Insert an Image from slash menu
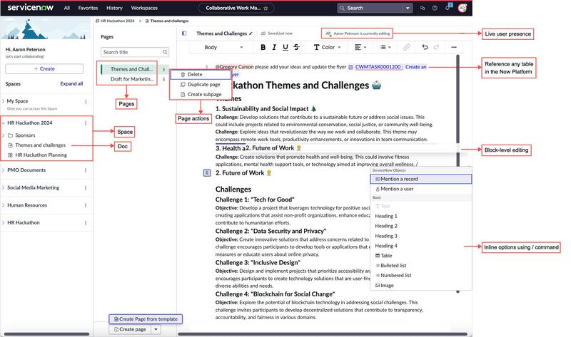The height and width of the screenshot is (337, 571). (421, 286)
